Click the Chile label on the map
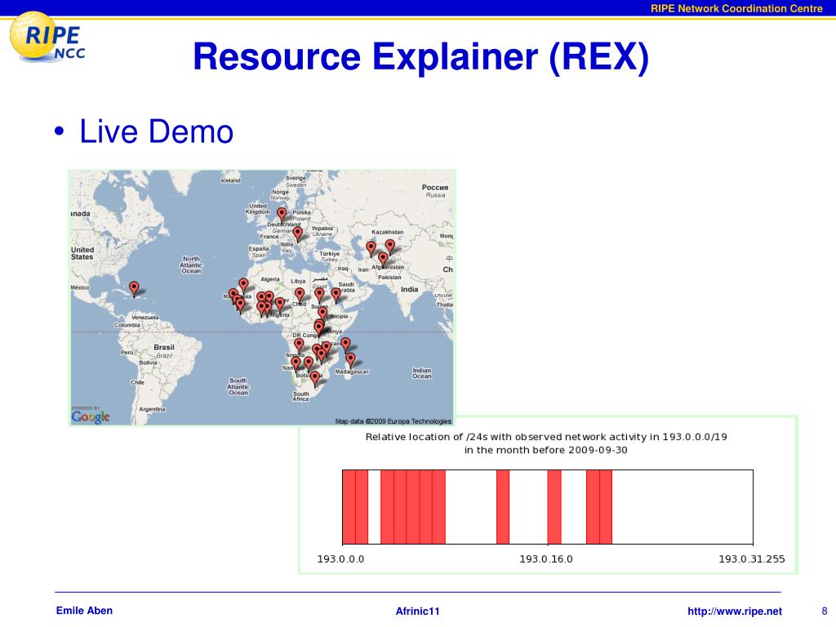The width and height of the screenshot is (836, 627). (x=137, y=382)
